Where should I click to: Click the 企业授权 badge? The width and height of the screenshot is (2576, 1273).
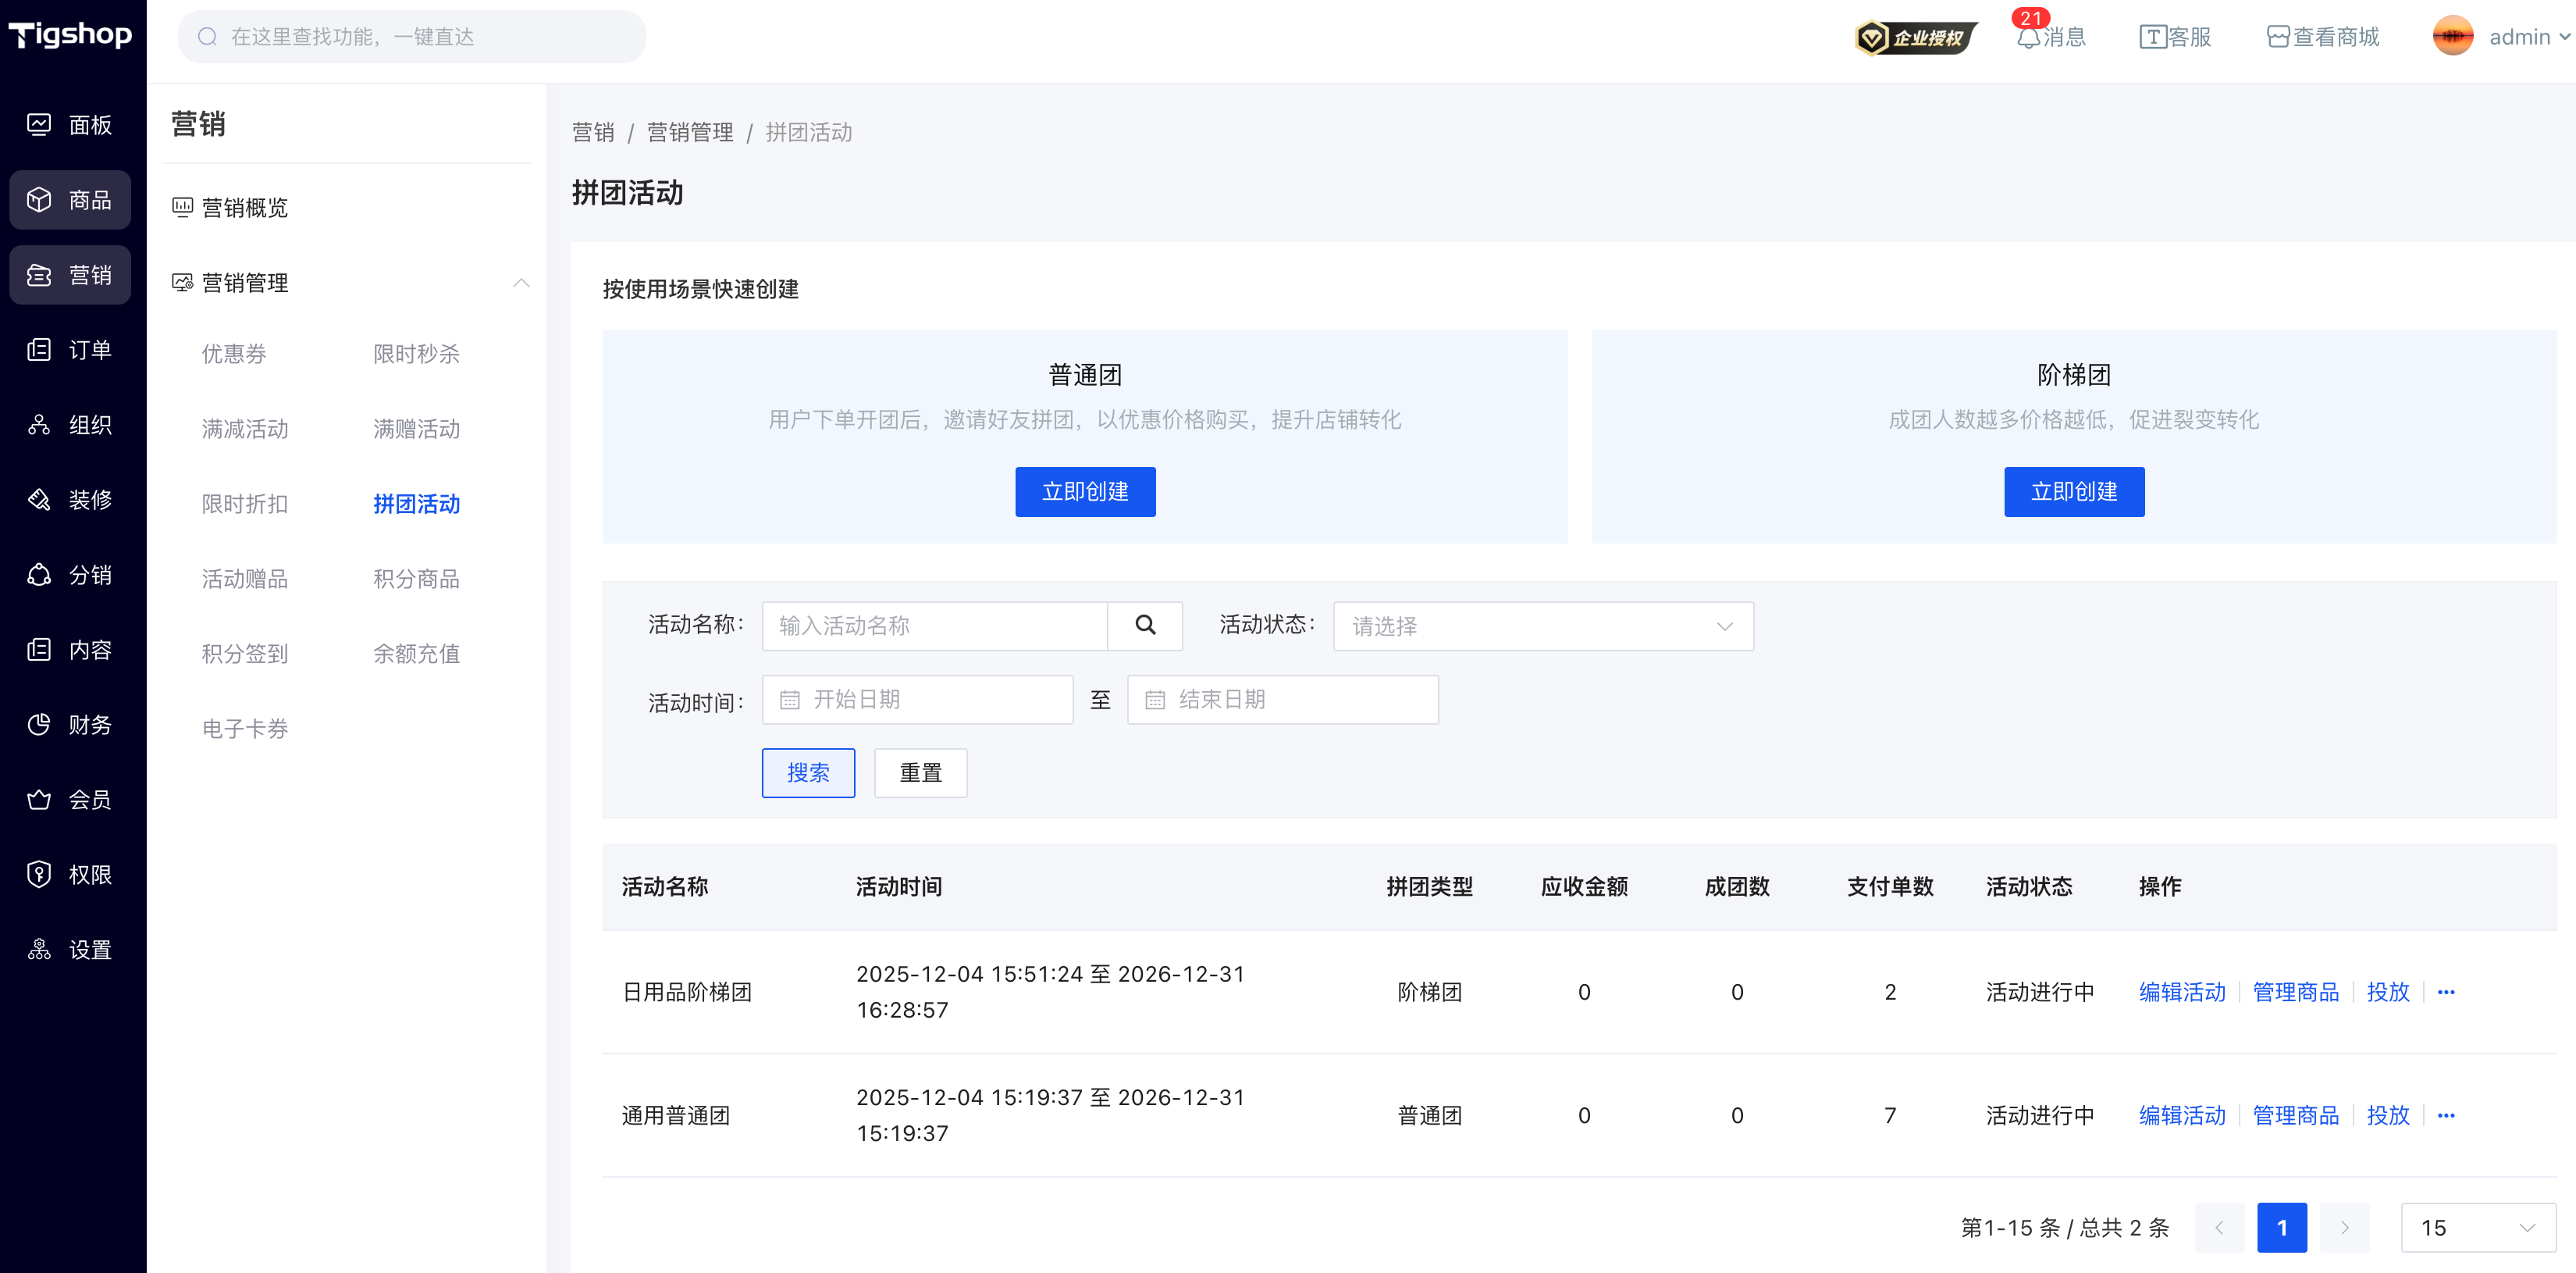[1915, 38]
